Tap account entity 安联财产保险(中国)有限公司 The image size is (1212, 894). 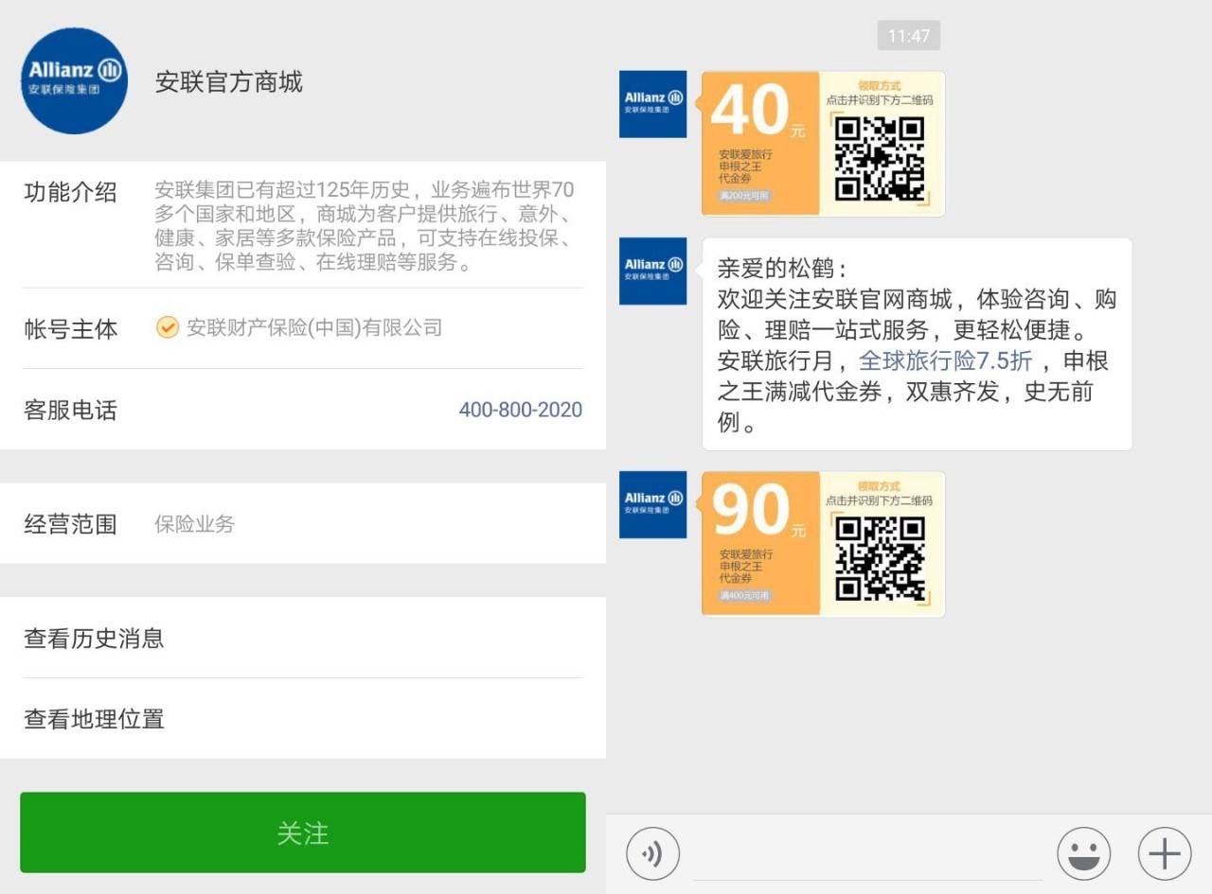(314, 327)
